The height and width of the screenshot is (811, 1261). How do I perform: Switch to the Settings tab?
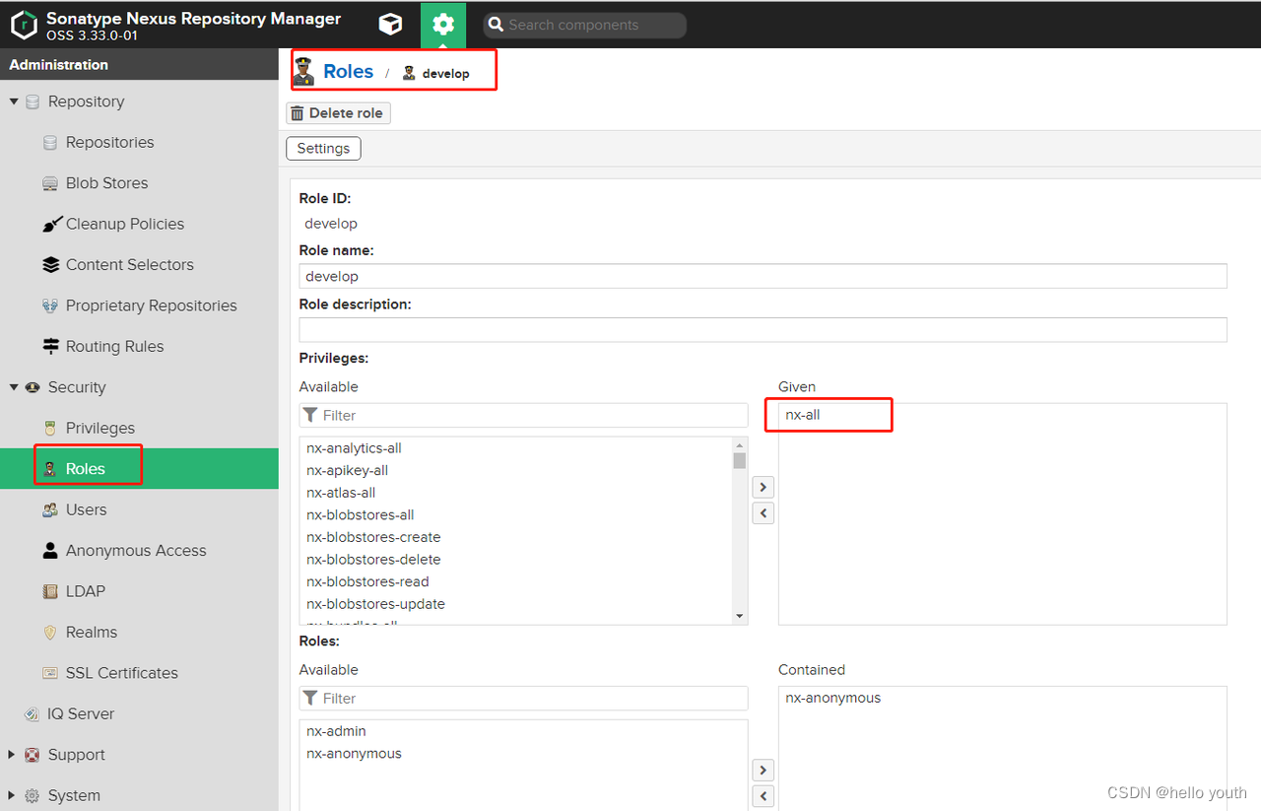pos(323,148)
